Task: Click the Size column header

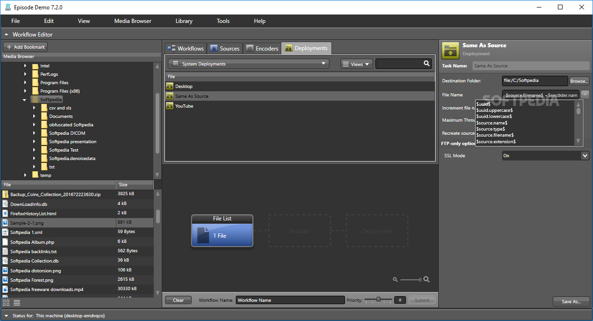Action: (x=135, y=184)
